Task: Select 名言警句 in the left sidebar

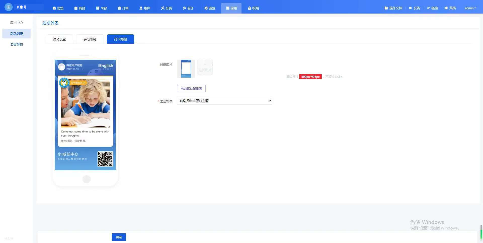Action: point(16,44)
